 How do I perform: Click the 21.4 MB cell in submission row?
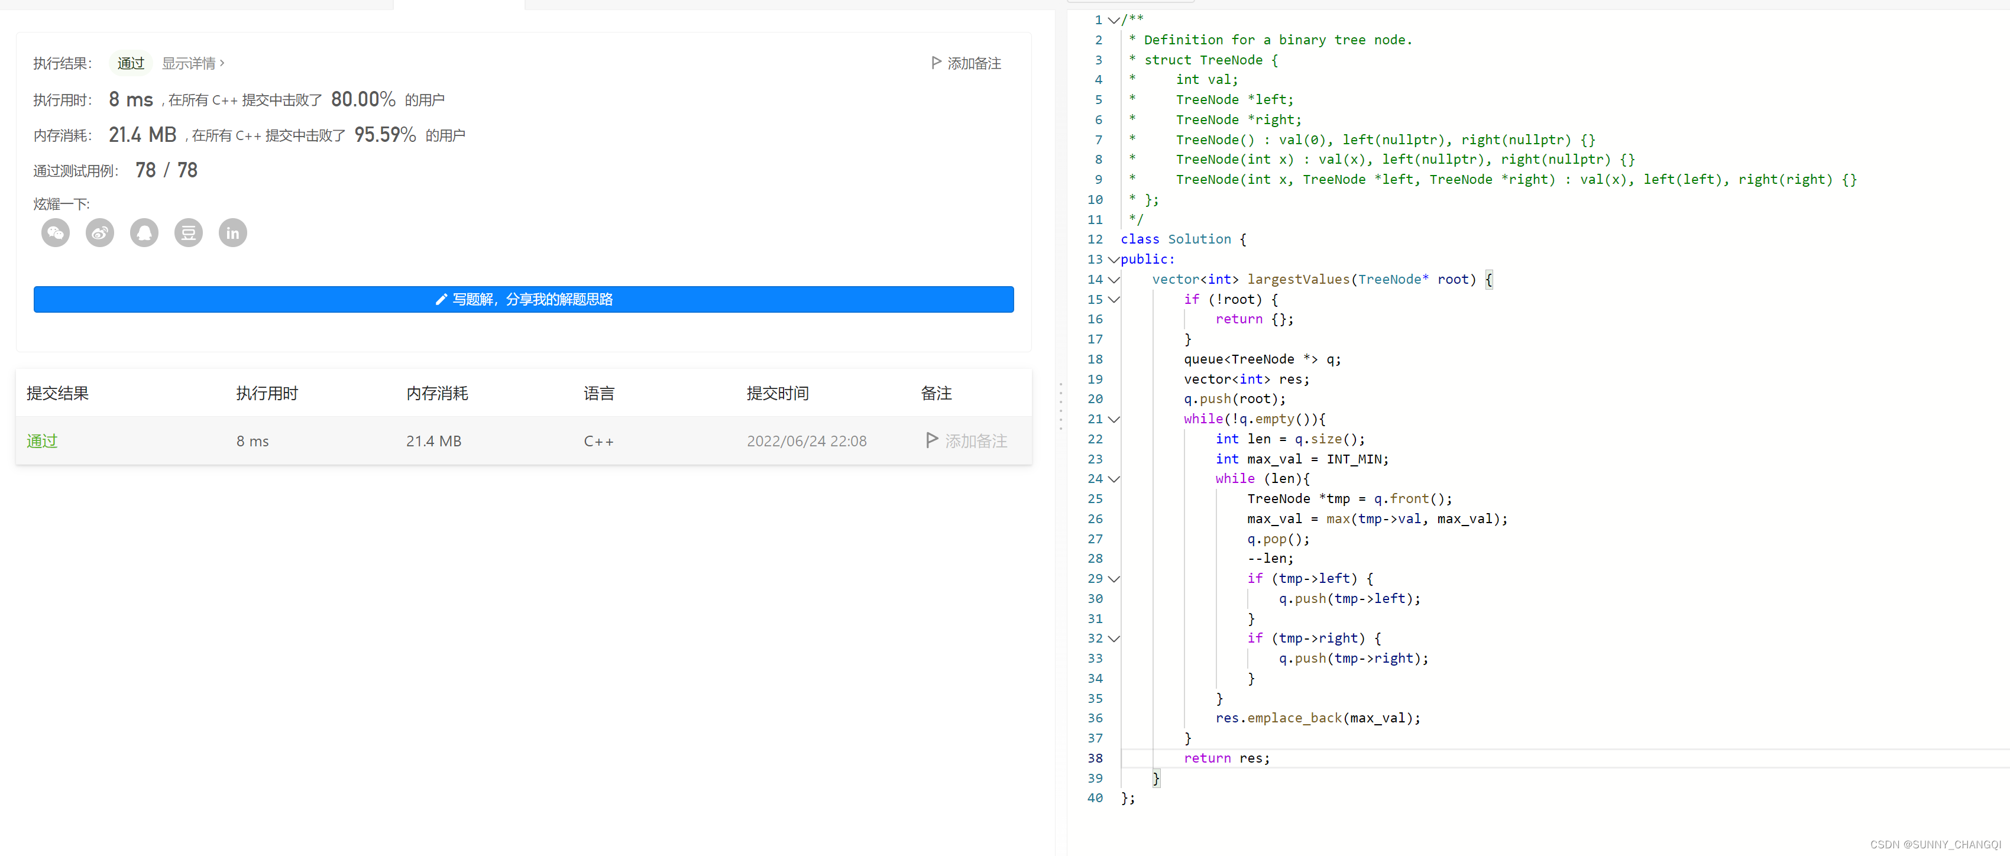click(434, 441)
